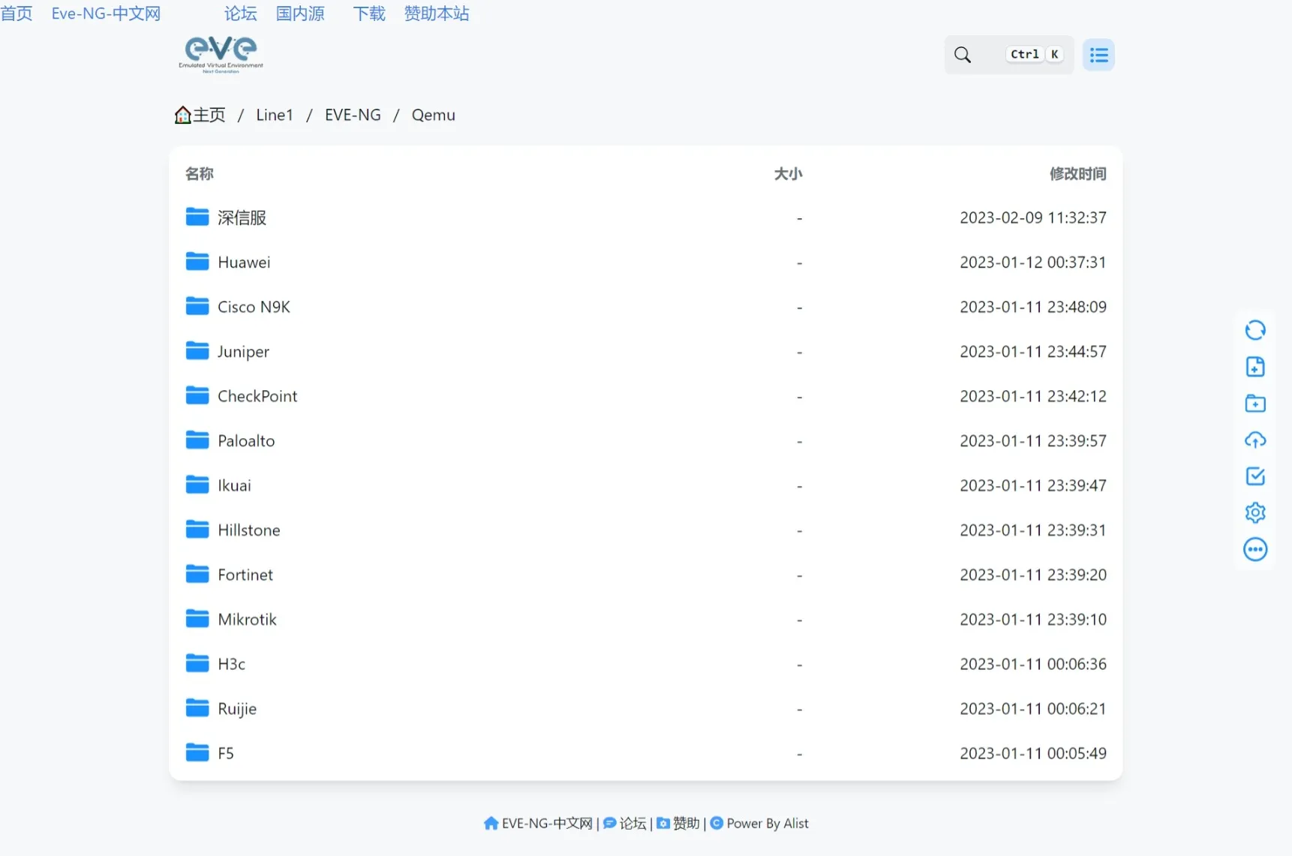Sort files by the 修改时间 column
1292x856 pixels.
click(x=1078, y=173)
